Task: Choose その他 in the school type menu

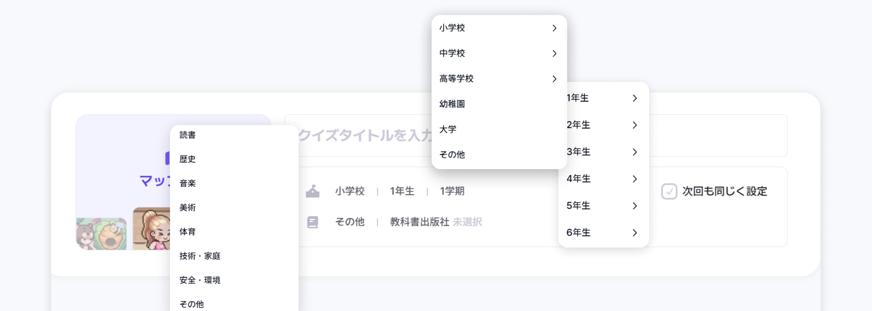Action: (452, 155)
